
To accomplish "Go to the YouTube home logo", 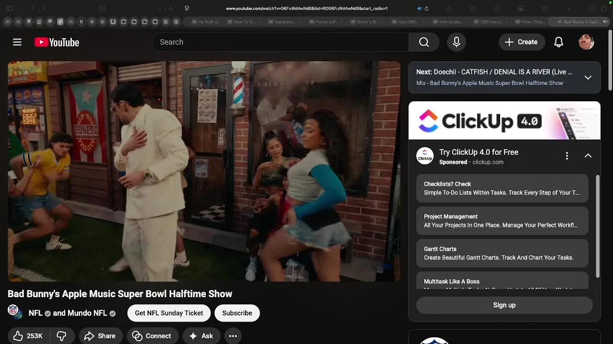I will (57, 43).
